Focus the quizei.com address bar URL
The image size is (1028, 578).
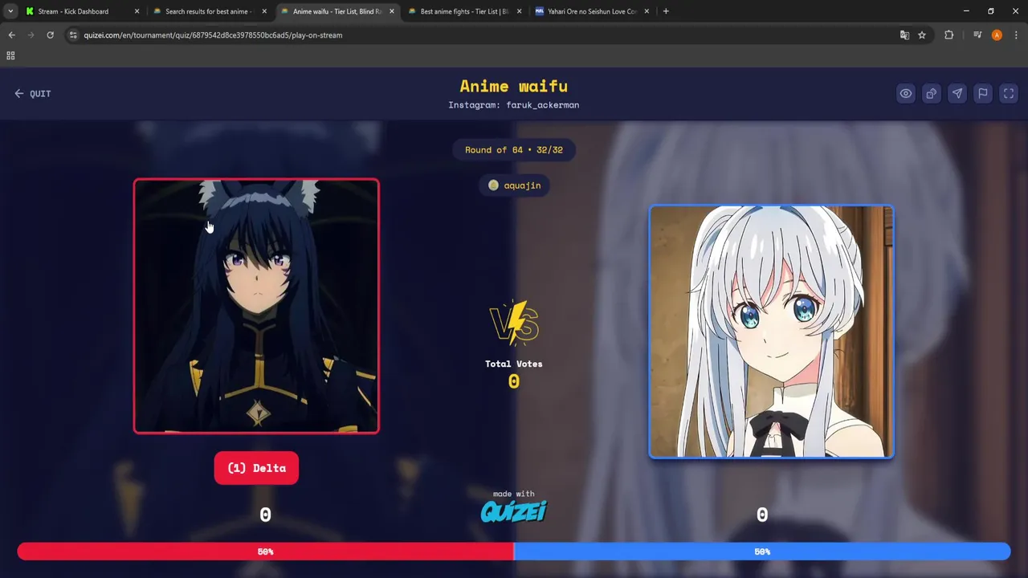(x=213, y=35)
